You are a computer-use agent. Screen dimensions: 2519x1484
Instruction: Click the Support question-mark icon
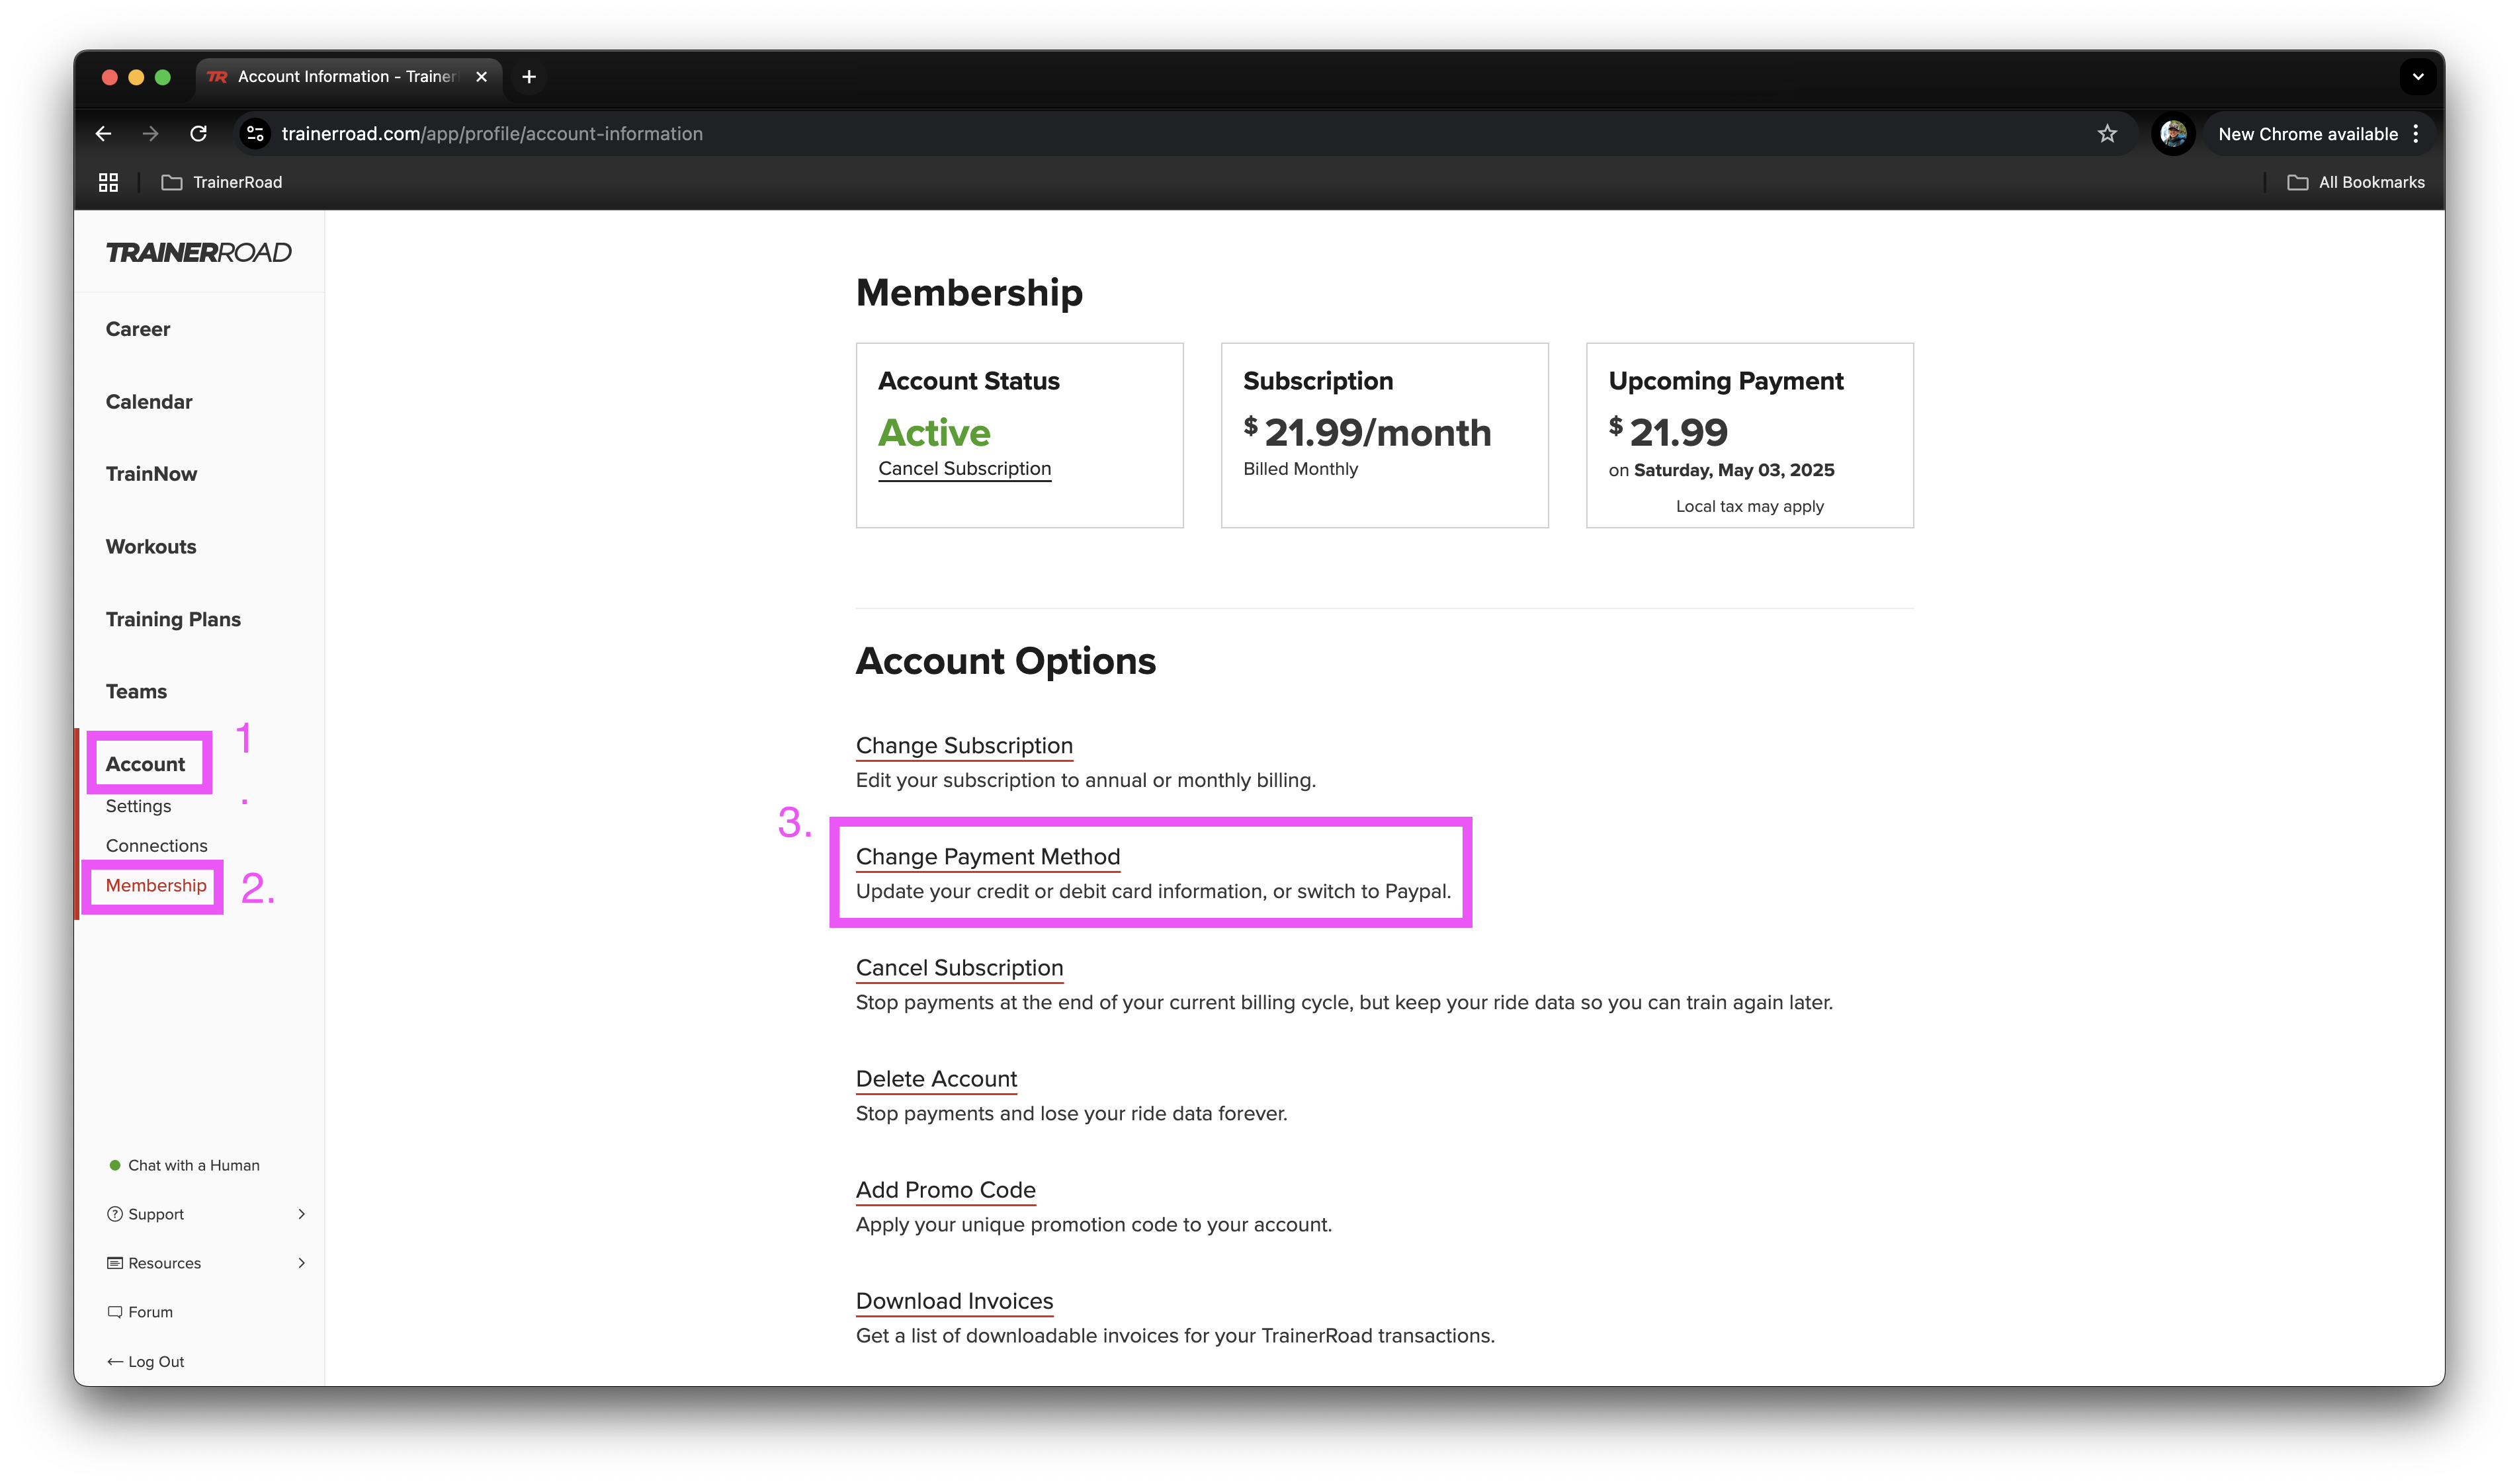(x=114, y=1214)
